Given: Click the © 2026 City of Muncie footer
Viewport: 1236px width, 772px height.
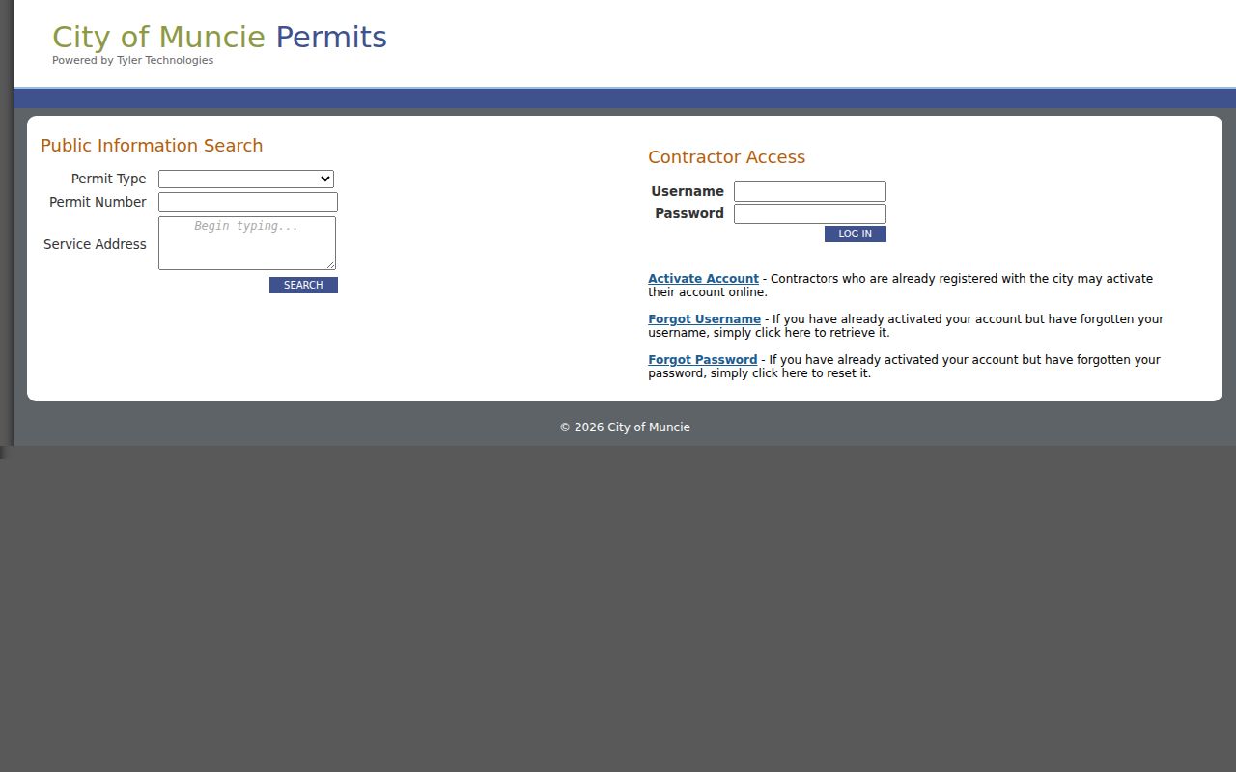Looking at the screenshot, I should pyautogui.click(x=625, y=427).
